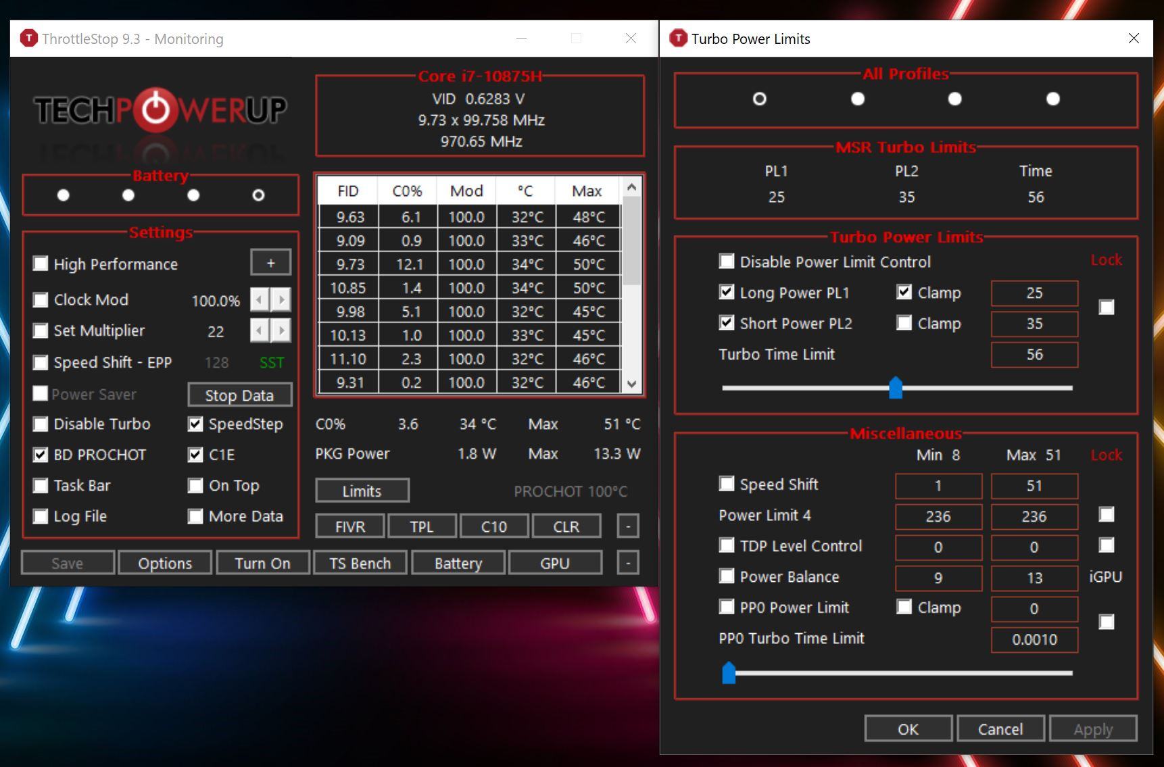
Task: Toggle the Clock Mod checkbox
Action: tap(41, 299)
